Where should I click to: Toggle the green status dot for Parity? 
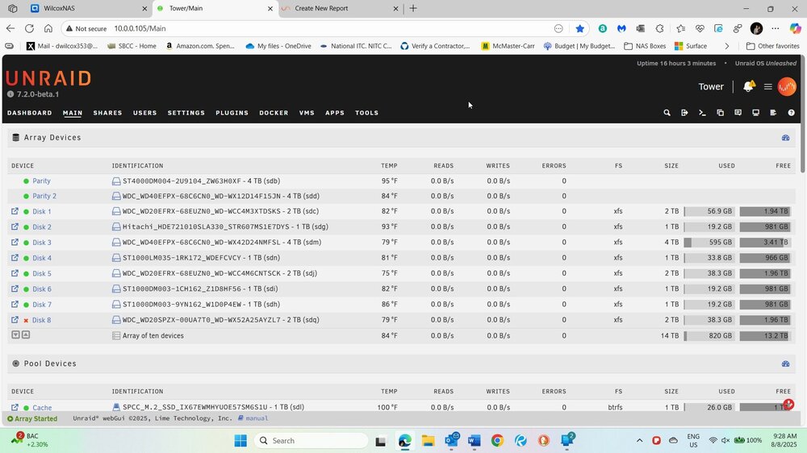[x=26, y=181]
